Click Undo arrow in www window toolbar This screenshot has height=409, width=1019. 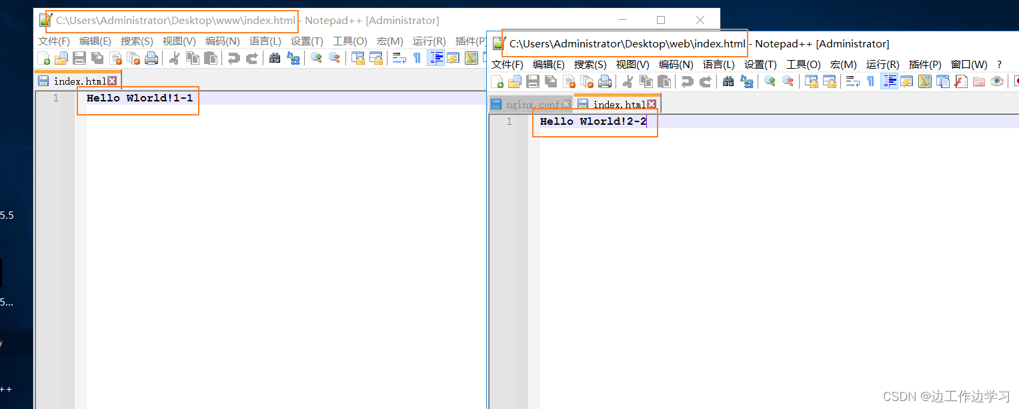[233, 58]
